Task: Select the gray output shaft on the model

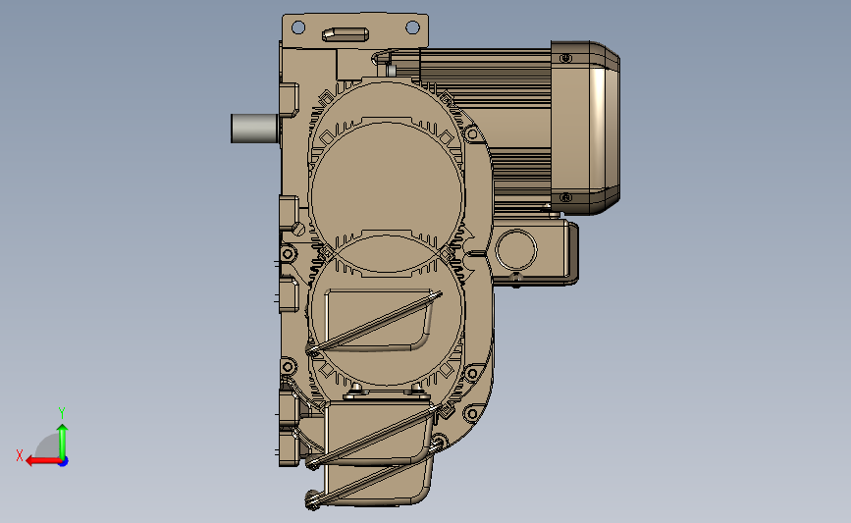Action: [x=254, y=129]
